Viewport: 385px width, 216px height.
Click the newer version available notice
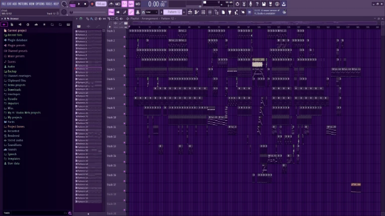point(270,12)
